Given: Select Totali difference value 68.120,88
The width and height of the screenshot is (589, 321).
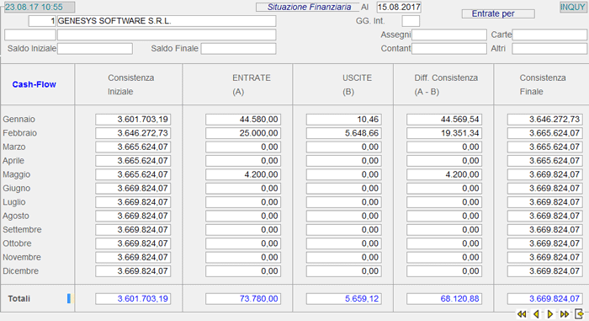Looking at the screenshot, I should click(444, 299).
